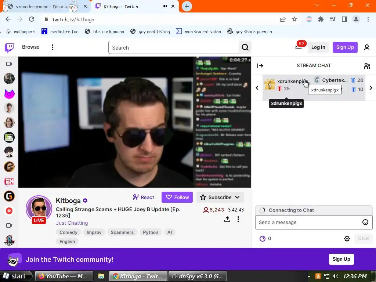The image size is (376, 282).
Task: Select the Improv tag
Action: click(x=94, y=232)
